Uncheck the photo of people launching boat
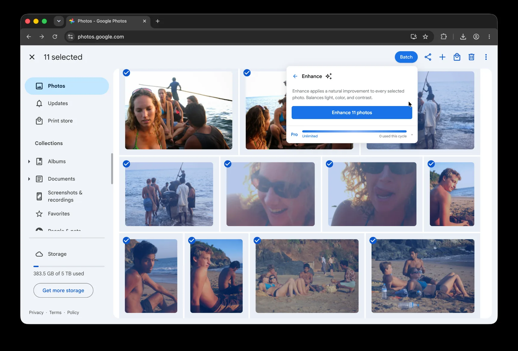 coord(126,164)
